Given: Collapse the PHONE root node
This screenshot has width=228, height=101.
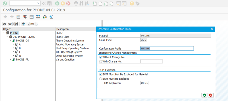Looking at the screenshot, I should [x=5, y=33].
